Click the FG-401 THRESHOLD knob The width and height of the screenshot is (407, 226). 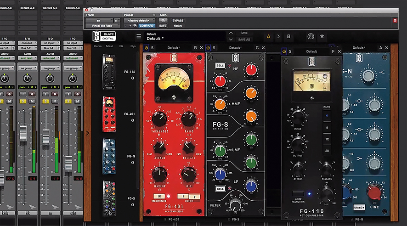click(x=159, y=119)
